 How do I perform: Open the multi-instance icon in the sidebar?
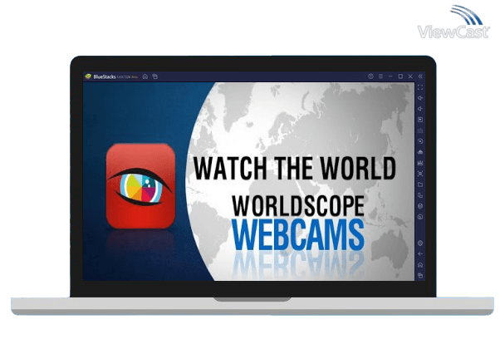[420, 195]
